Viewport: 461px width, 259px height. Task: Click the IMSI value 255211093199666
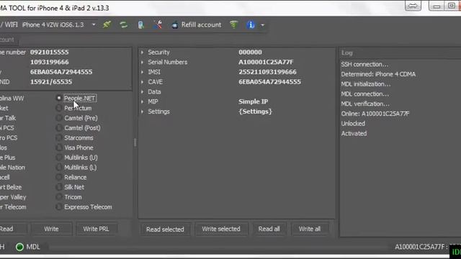click(267, 72)
